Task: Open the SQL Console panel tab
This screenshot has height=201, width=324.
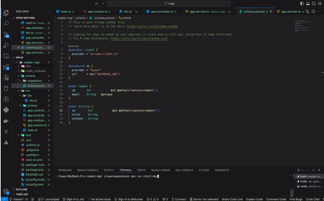Action: point(184,170)
